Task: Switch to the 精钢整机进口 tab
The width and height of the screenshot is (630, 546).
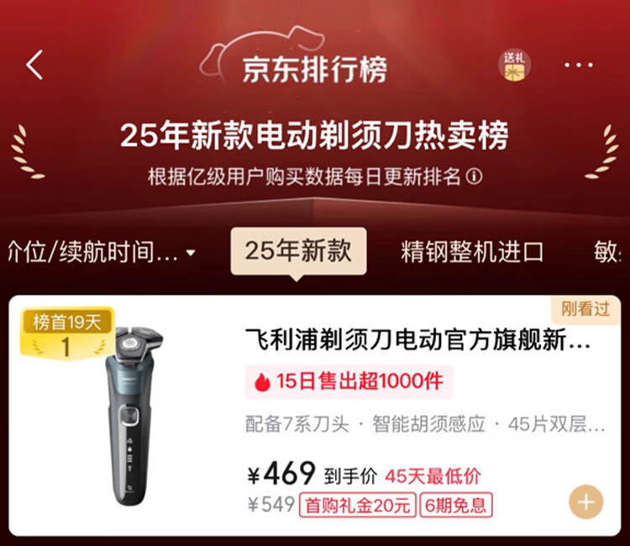Action: click(x=472, y=252)
